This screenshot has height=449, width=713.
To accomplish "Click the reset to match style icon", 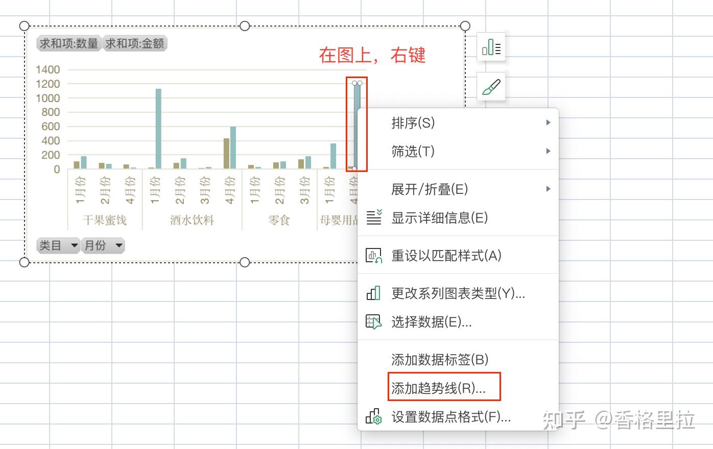I will [374, 255].
